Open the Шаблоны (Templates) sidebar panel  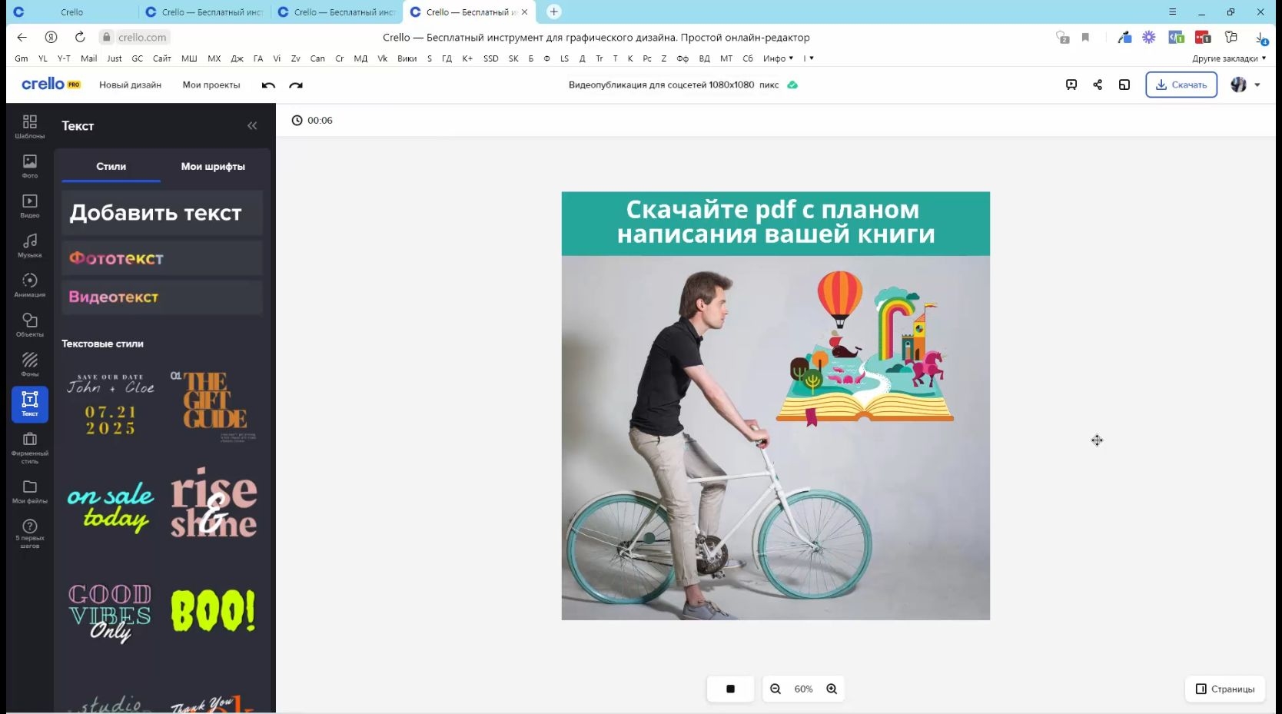coord(29,126)
